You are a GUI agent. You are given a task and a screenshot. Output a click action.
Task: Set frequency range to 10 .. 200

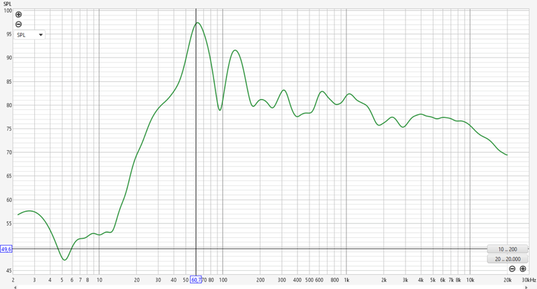(507, 249)
